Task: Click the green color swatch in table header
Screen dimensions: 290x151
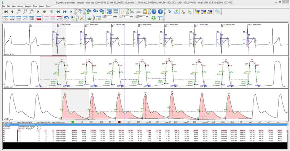Action: (x=73, y=122)
